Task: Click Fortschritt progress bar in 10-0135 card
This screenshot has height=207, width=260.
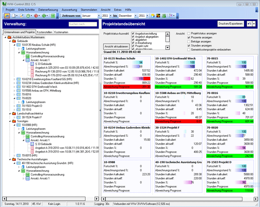Action: coord(138,62)
